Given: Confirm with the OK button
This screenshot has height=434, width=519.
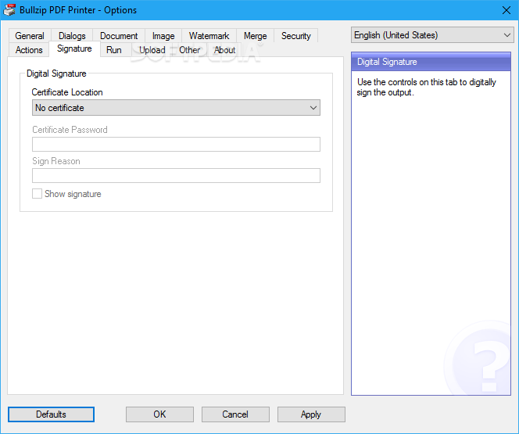Looking at the screenshot, I should pos(159,414).
